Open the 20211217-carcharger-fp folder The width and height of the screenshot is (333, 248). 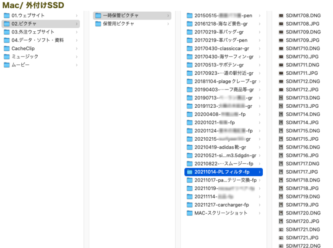point(222,205)
